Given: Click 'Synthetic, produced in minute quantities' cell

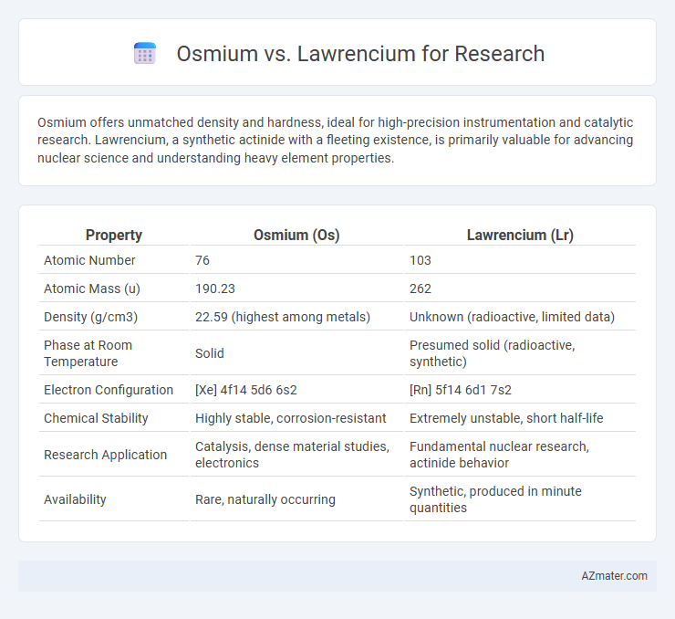Looking at the screenshot, I should [495, 499].
